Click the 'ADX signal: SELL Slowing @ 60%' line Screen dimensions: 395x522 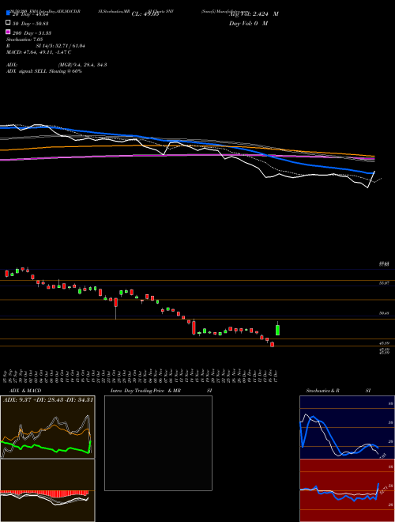point(44,71)
